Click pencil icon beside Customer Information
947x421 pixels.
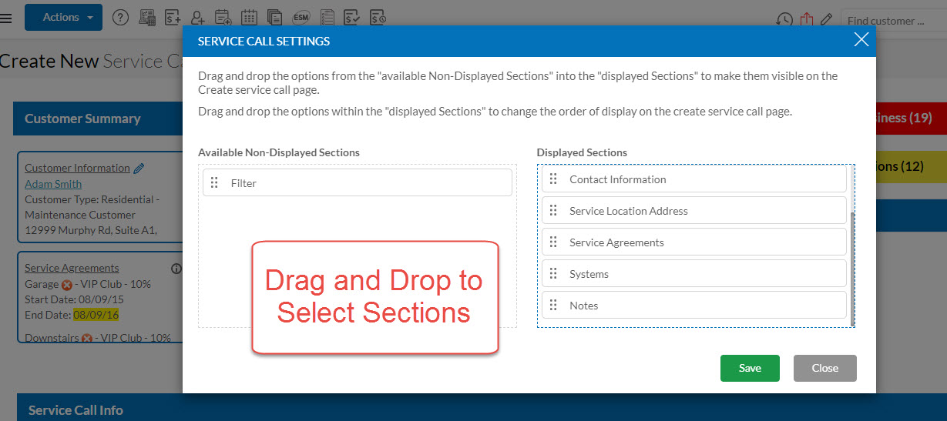(x=139, y=168)
